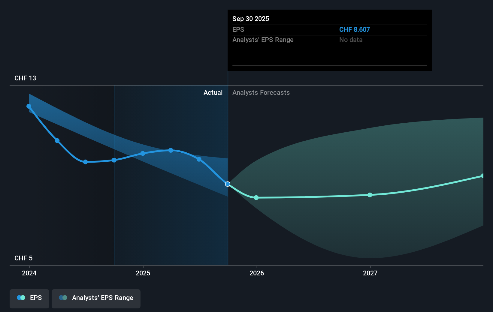Screen dimensions: 493x312
Task: Select the 2026 forecast data point
Action: click(x=256, y=197)
